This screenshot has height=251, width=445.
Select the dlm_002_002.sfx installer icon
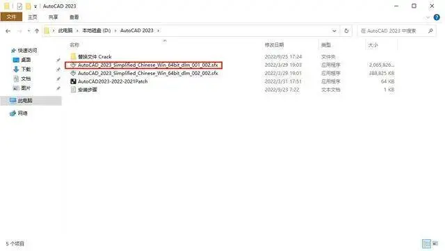(x=73, y=73)
